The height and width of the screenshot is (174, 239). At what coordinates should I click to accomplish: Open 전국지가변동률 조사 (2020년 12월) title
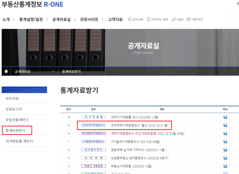coord(135,117)
